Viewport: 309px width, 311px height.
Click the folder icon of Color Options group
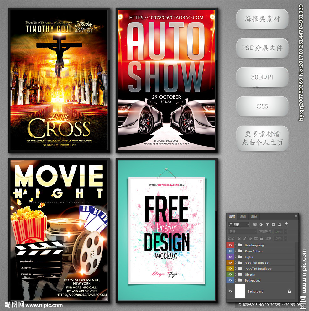click(x=240, y=251)
